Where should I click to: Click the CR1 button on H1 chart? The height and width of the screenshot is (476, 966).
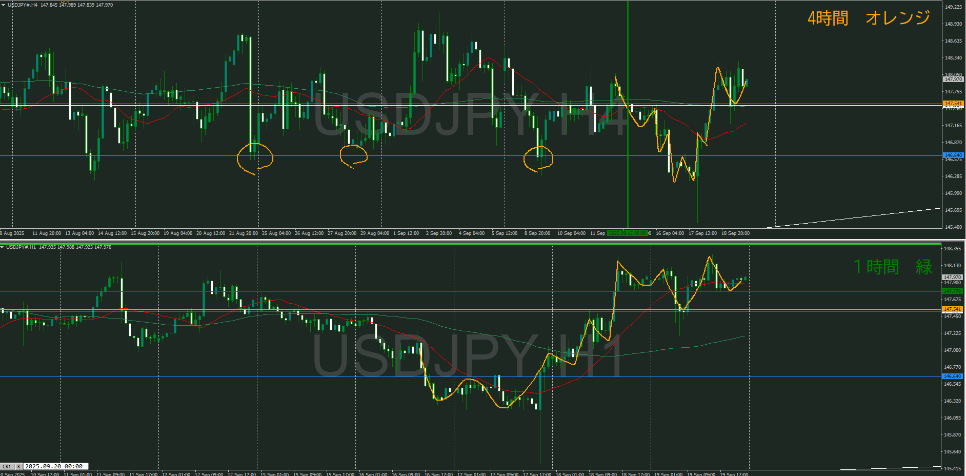7,466
